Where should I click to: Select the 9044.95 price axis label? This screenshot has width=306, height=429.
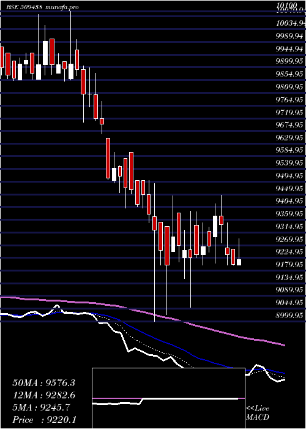(289, 303)
